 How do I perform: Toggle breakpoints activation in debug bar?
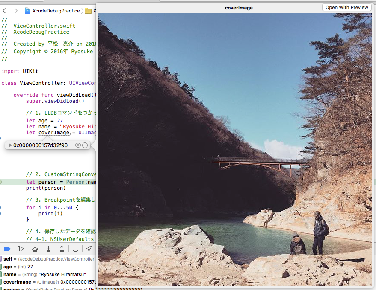(x=7, y=249)
